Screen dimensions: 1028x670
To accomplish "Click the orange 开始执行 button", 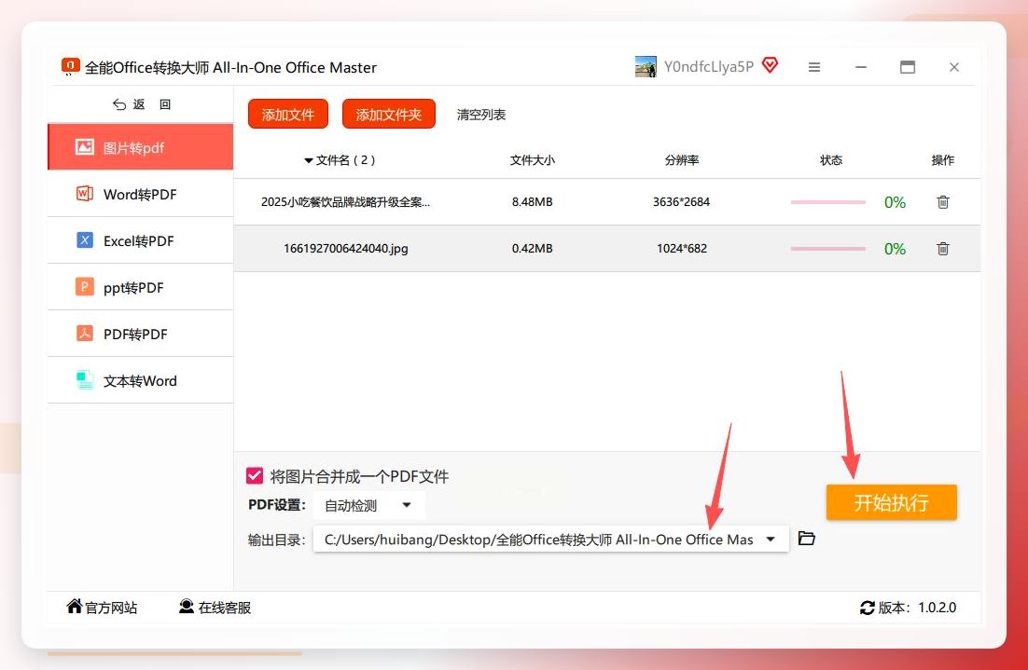I will (x=892, y=502).
